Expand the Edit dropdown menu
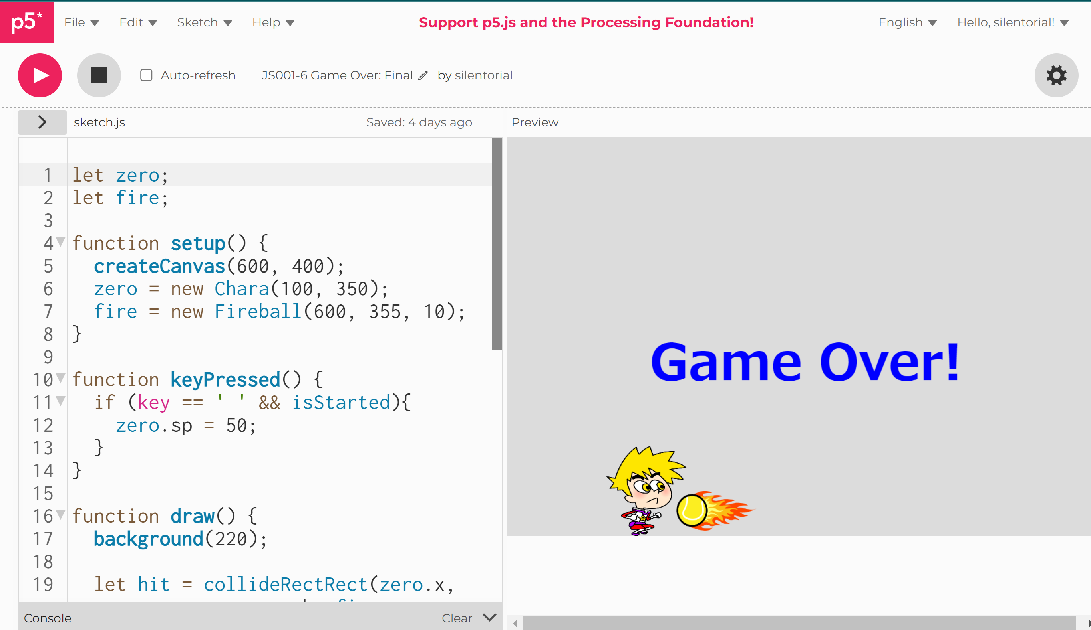The width and height of the screenshot is (1091, 630). pyautogui.click(x=137, y=22)
